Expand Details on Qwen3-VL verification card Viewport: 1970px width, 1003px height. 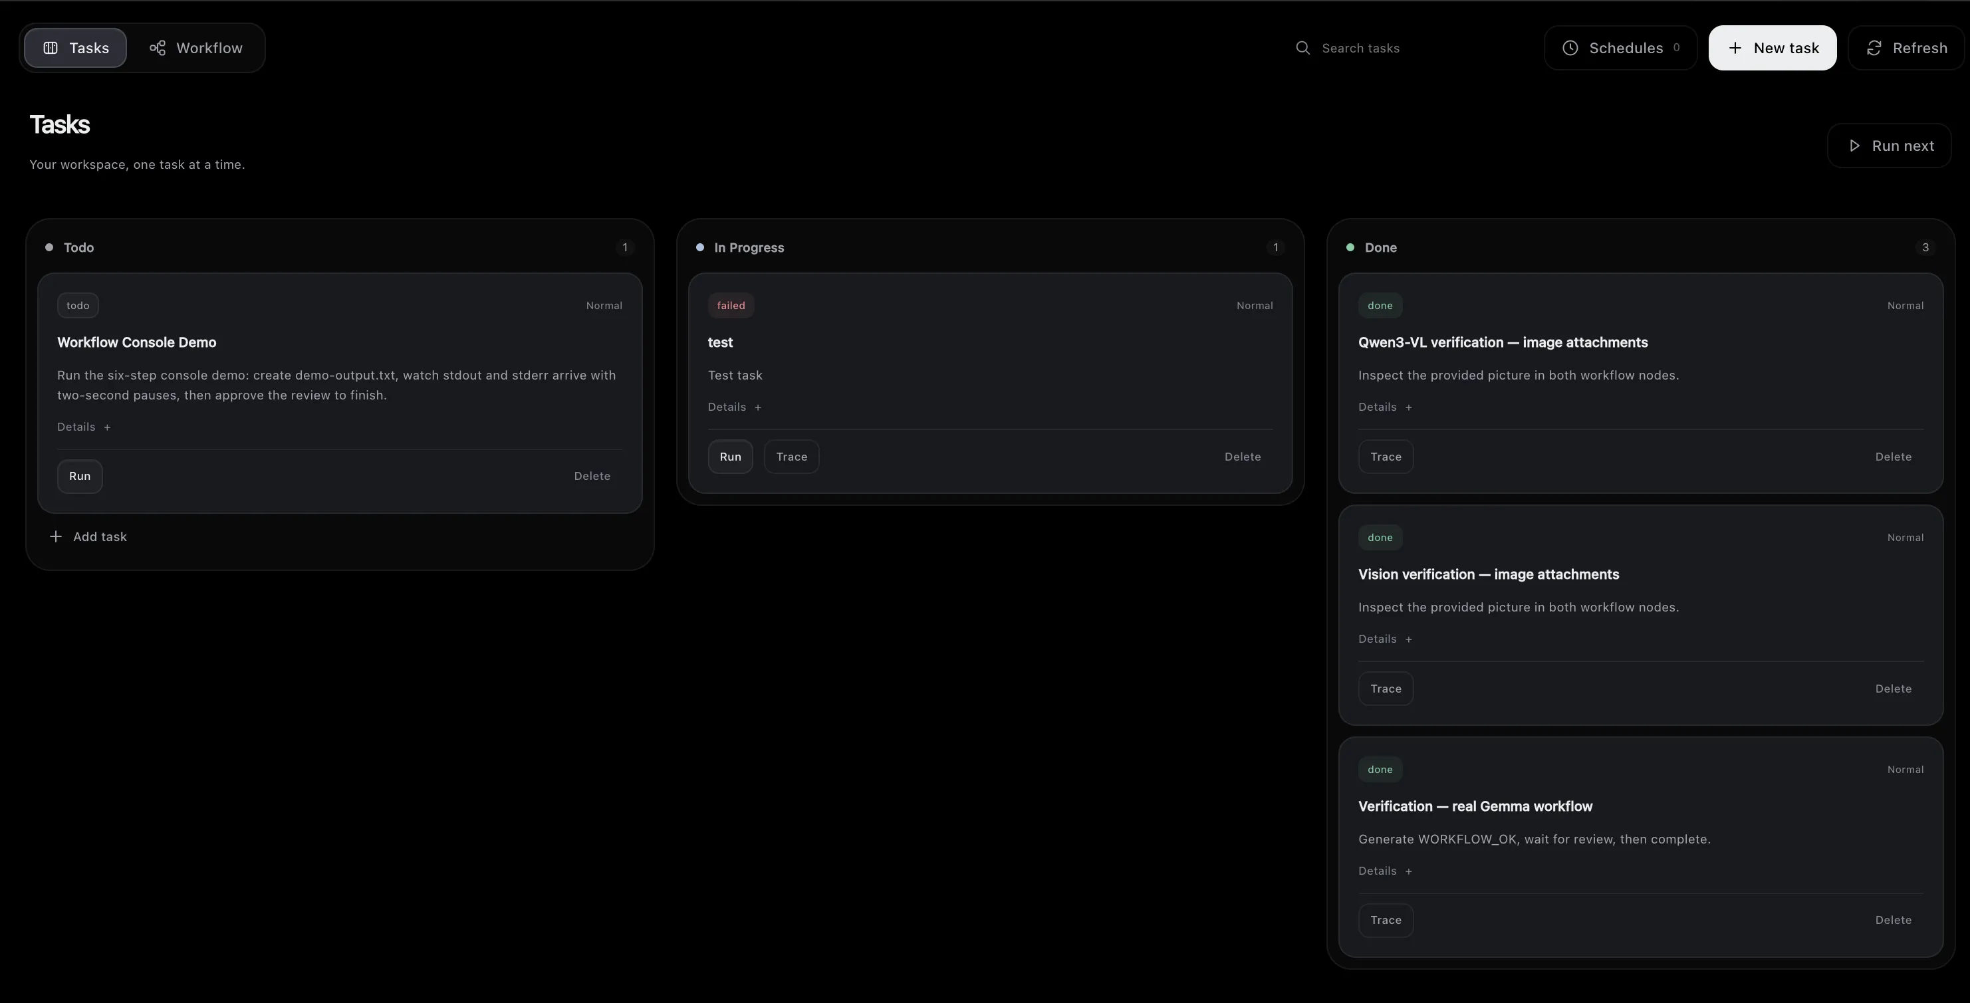(1385, 407)
